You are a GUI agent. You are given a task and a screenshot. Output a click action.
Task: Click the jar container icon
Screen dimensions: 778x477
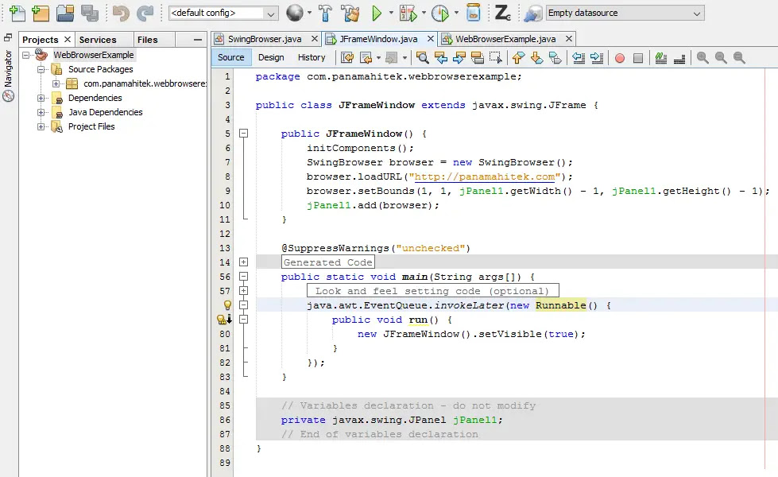(474, 13)
